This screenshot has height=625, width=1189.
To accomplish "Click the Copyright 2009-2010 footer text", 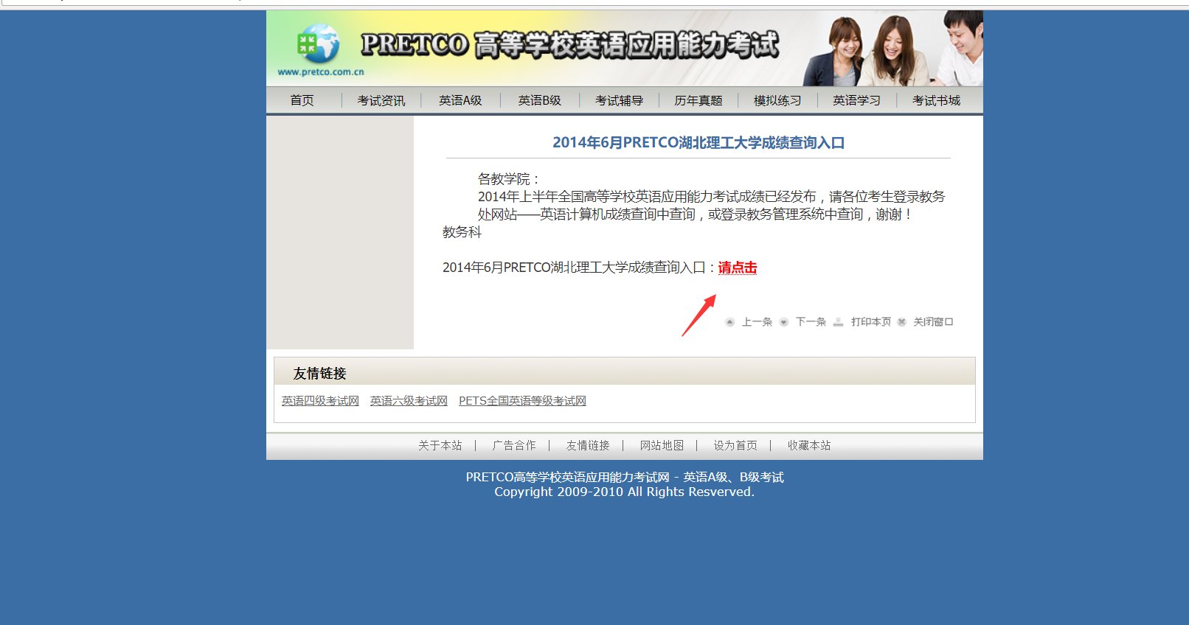I will point(624,492).
